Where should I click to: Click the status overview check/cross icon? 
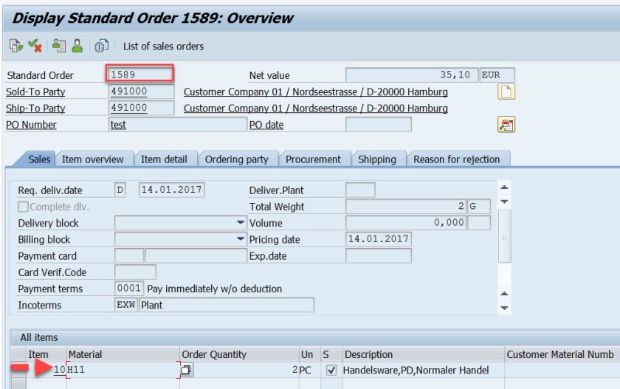point(35,46)
